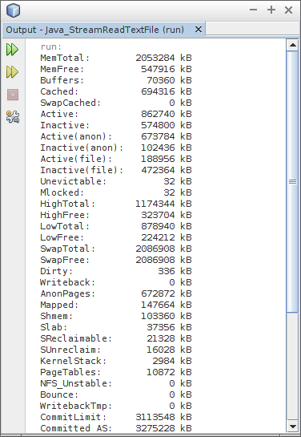Screen dimensions: 301x437
Task: Click the Cached: 694316 kB line
Action: coord(116,91)
